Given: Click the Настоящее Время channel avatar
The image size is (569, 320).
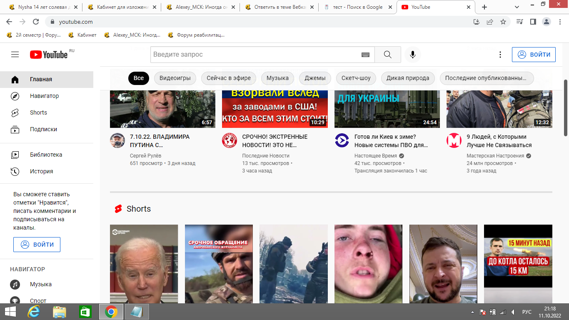Looking at the screenshot, I should coord(342,141).
